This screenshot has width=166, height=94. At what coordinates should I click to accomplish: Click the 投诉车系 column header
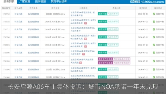pos(33,8)
